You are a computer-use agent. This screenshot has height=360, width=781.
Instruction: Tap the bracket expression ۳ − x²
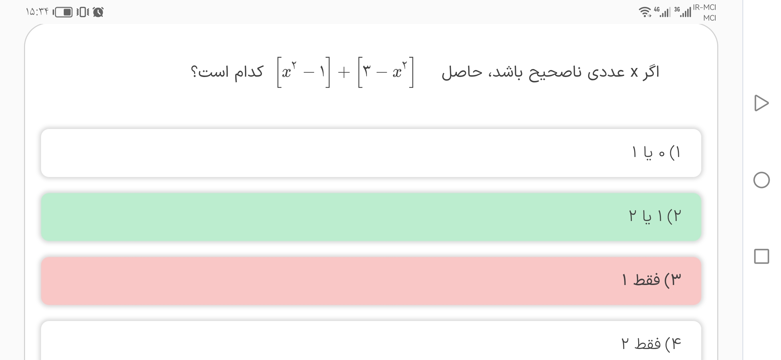[x=386, y=72]
